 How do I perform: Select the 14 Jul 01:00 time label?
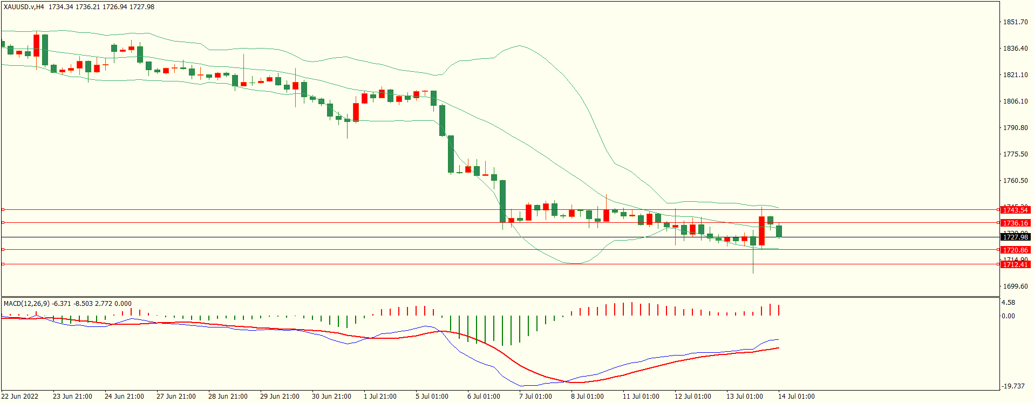point(797,397)
